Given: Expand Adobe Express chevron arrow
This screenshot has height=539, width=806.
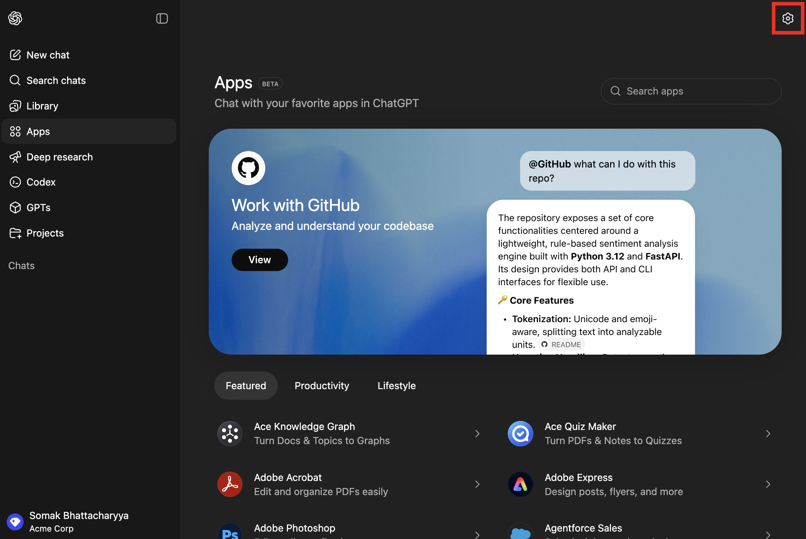Looking at the screenshot, I should pyautogui.click(x=768, y=484).
